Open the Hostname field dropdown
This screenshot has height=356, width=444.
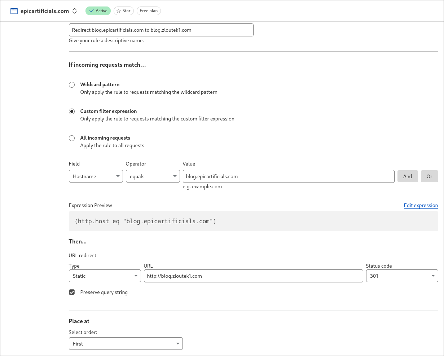[96, 176]
